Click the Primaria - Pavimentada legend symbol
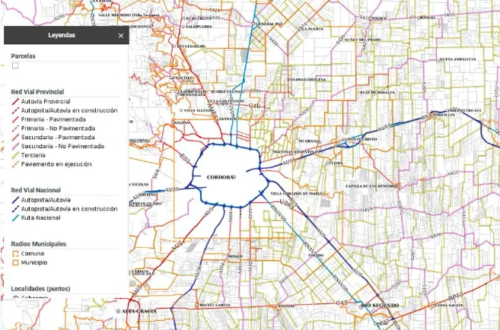This screenshot has height=330, width=500. click(15, 119)
